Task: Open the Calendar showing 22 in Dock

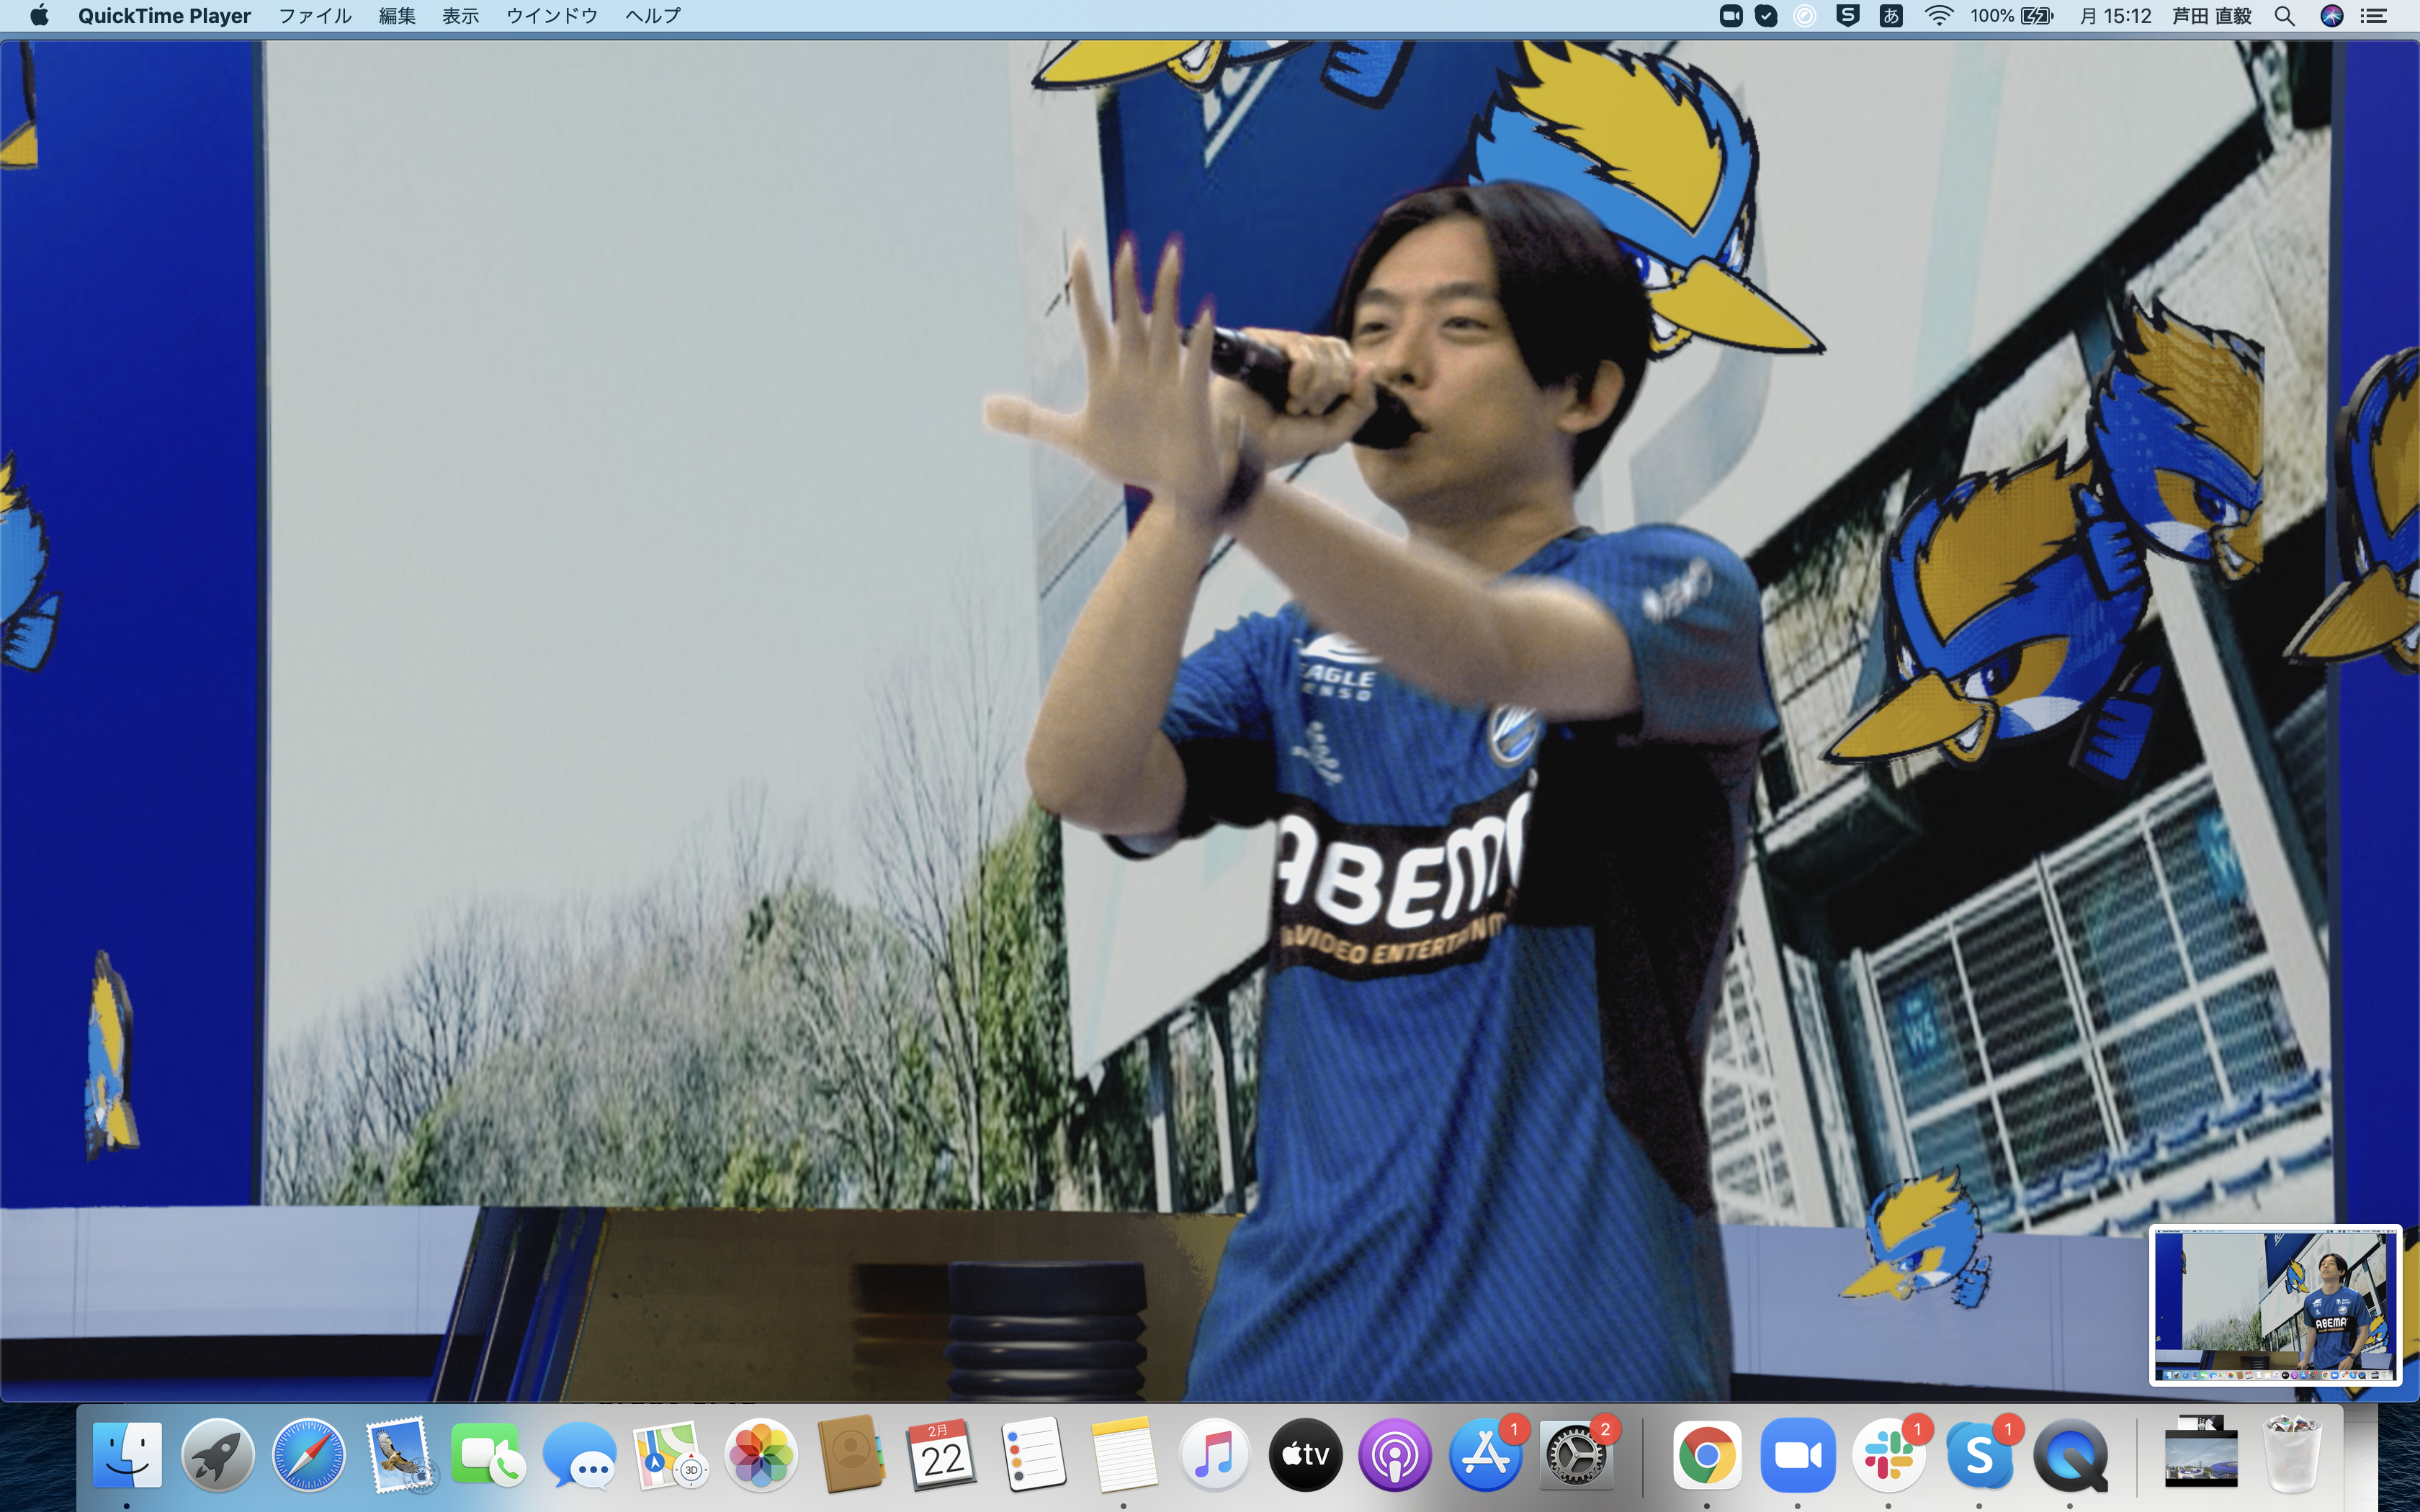Action: click(941, 1456)
